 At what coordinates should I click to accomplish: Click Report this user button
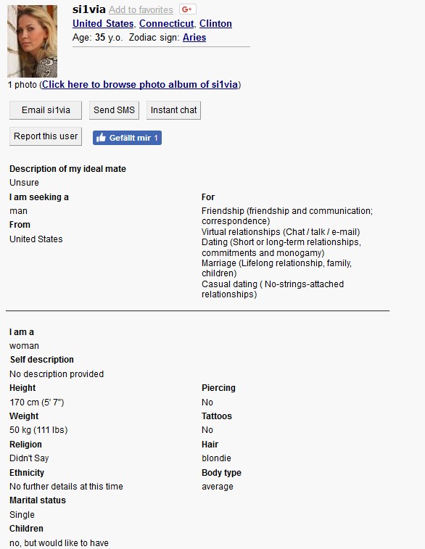(46, 136)
